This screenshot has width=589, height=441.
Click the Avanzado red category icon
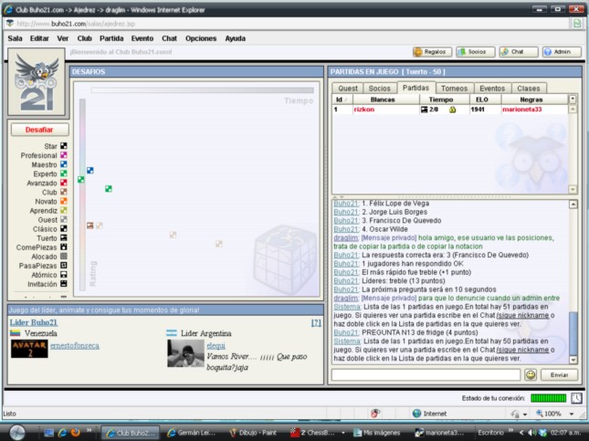pos(64,183)
